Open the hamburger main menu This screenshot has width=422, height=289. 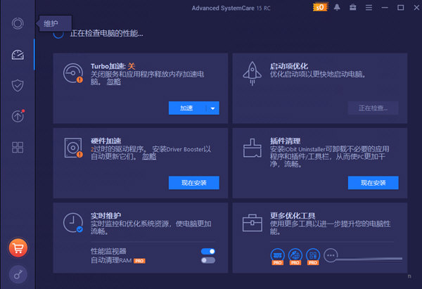367,8
